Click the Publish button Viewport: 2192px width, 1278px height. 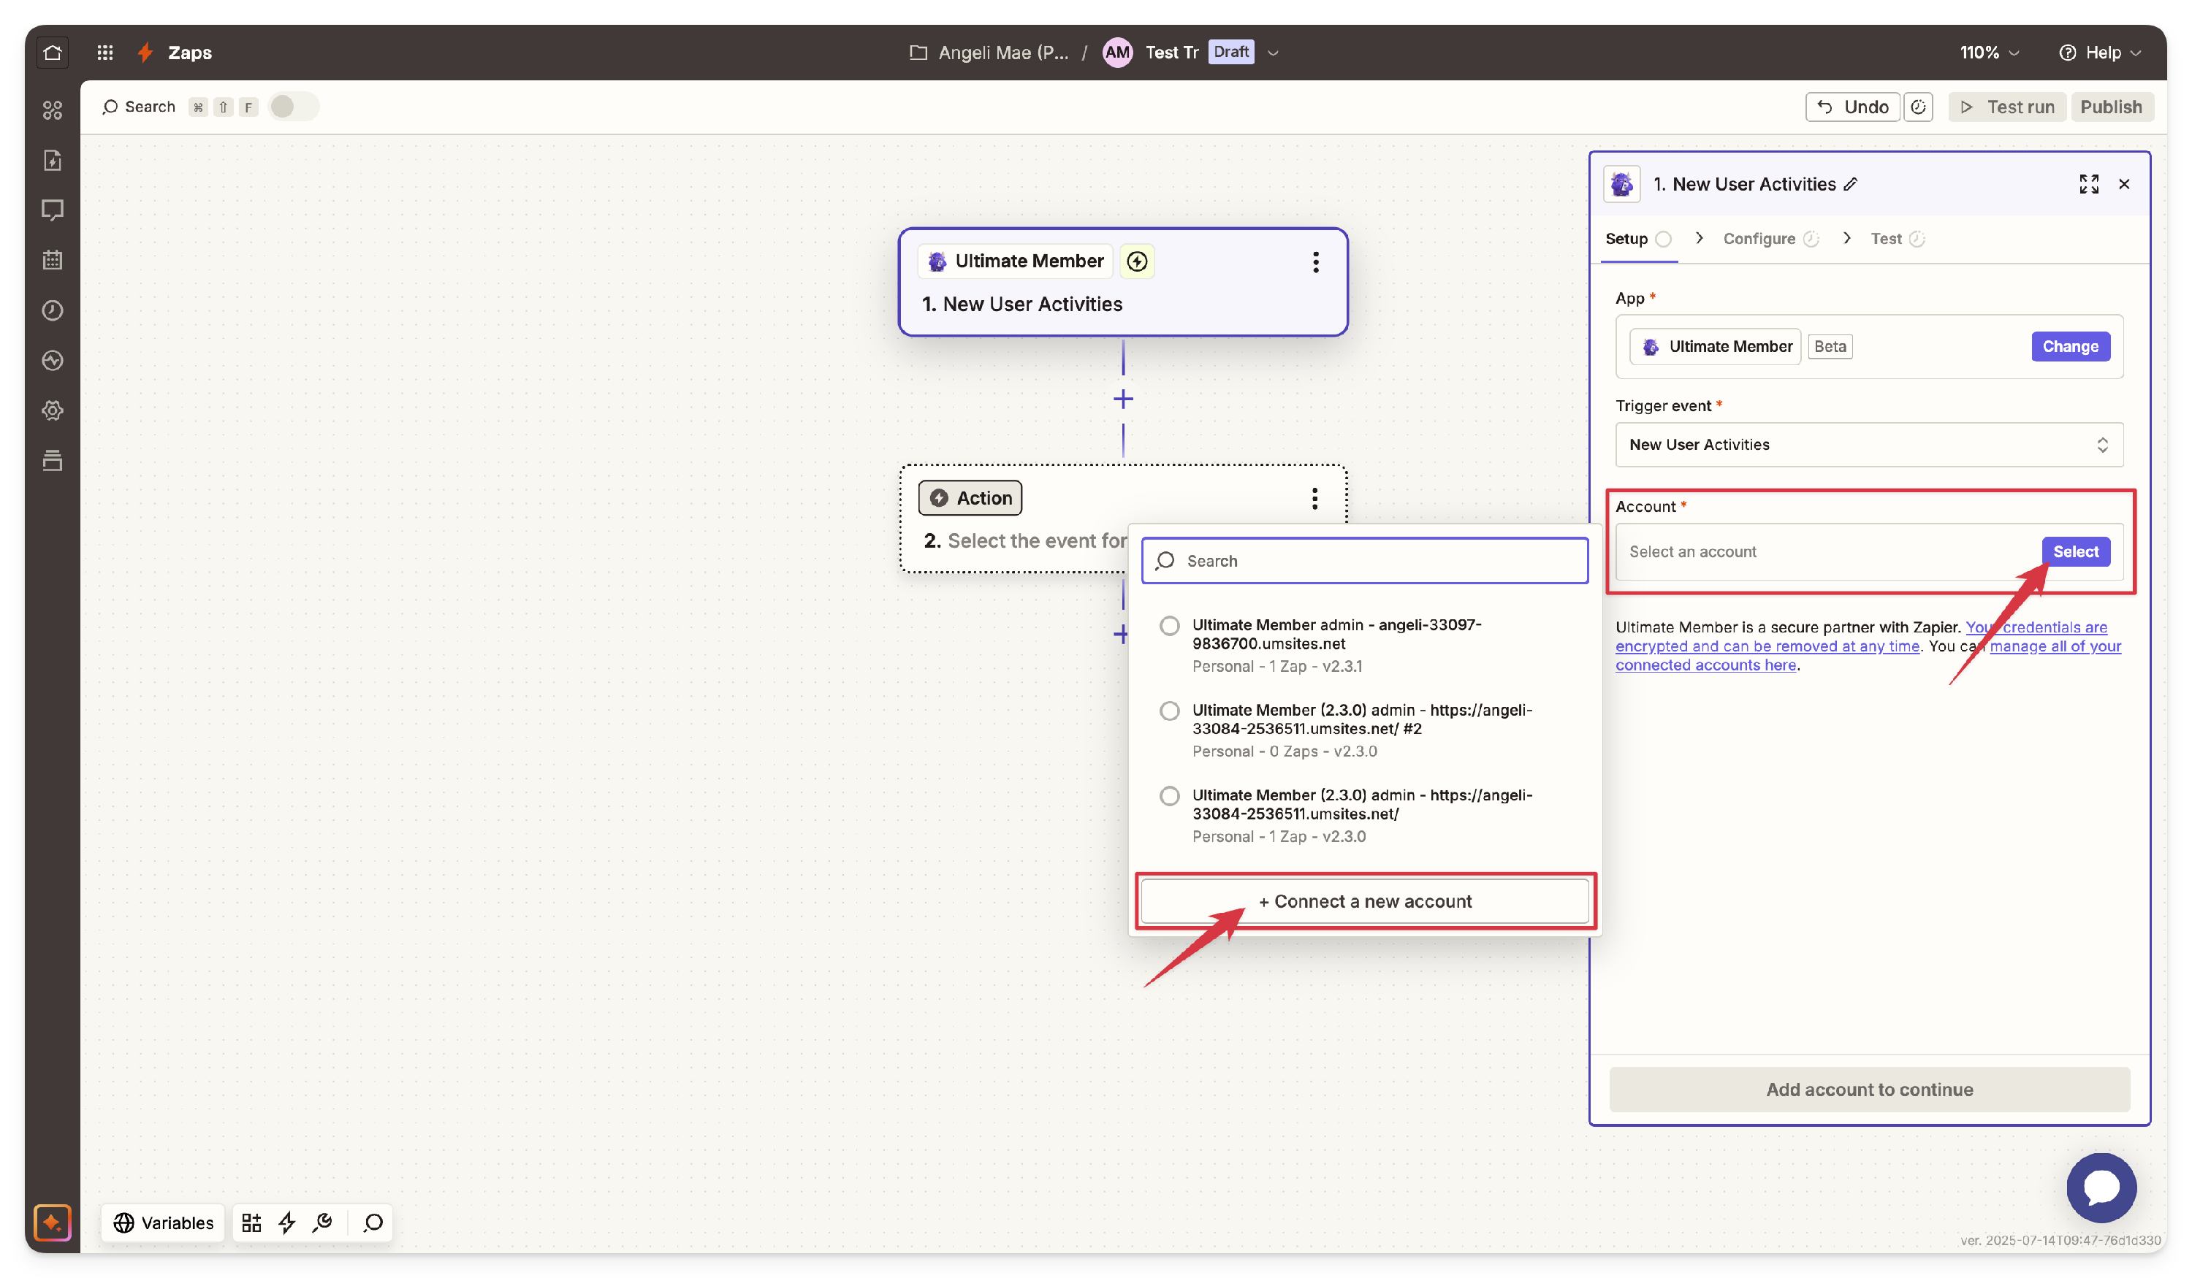click(2110, 107)
